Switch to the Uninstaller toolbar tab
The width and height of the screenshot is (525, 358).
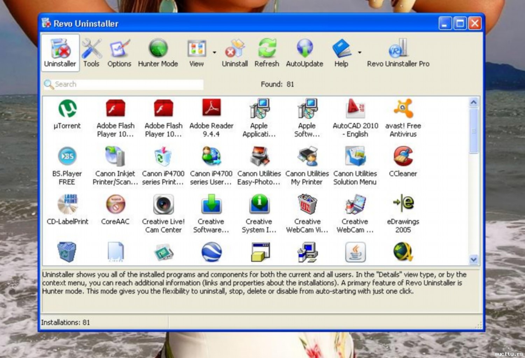point(60,53)
